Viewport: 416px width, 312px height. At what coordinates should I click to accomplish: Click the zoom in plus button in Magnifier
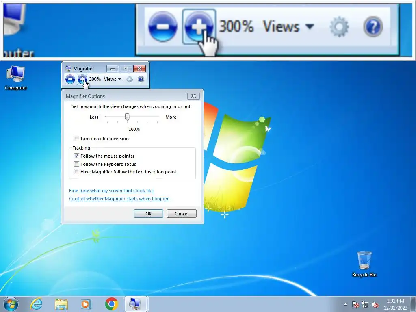[82, 79]
